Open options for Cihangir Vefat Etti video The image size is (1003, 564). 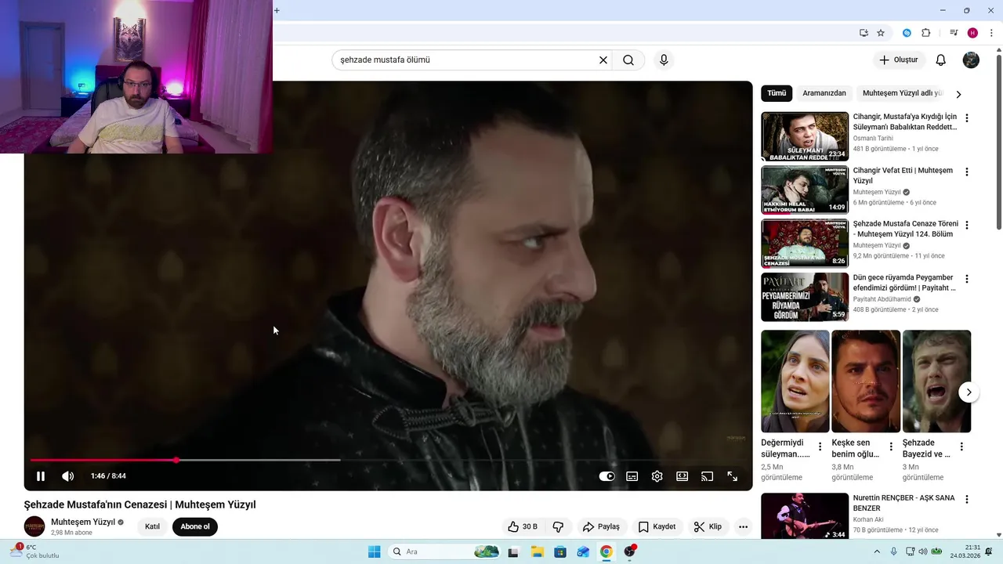pyautogui.click(x=967, y=172)
